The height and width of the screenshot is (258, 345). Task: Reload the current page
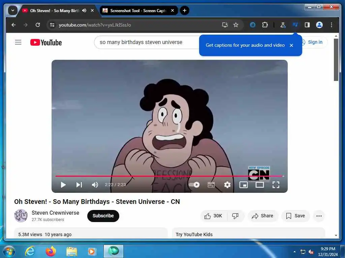coord(38,25)
